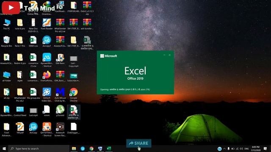This screenshot has height=152, width=271.
Task: Select the Google Chrome desktop shortcut
Action: pyautogui.click(x=73, y=95)
